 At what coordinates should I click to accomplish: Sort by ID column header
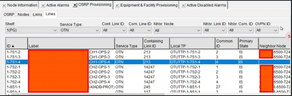pos(17,43)
